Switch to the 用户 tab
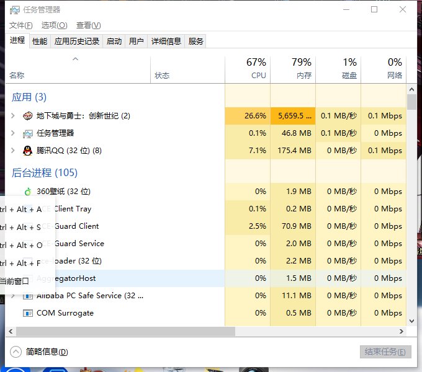The image size is (422, 372). [x=136, y=42]
